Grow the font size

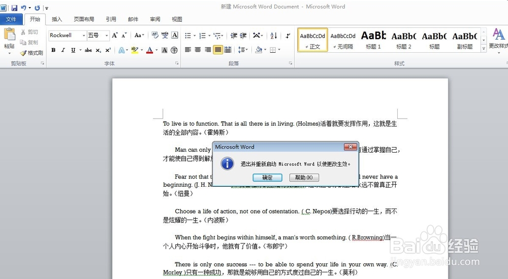coord(115,36)
